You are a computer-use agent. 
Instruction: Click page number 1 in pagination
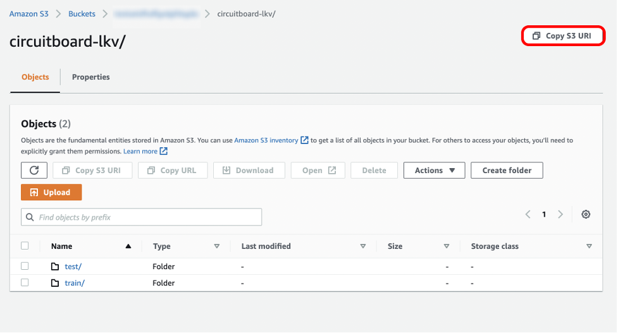coord(544,214)
